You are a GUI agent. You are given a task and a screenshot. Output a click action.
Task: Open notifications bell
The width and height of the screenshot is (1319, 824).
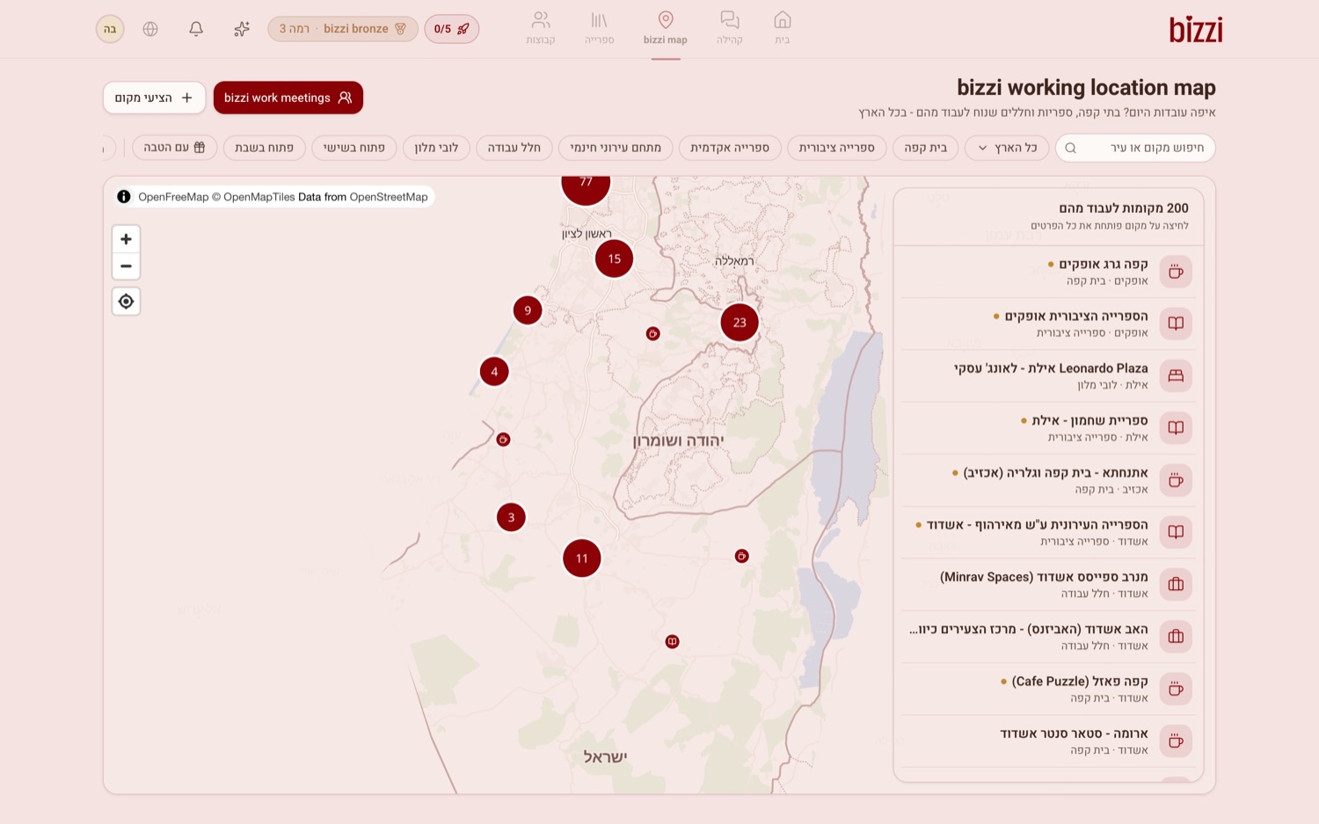[196, 29]
